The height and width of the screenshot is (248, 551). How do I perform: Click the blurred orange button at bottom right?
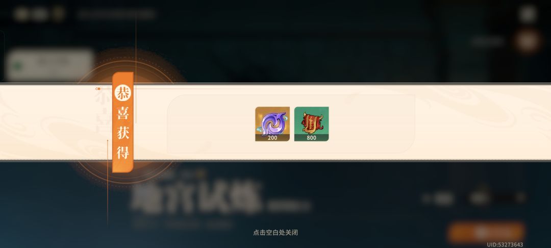(487, 232)
